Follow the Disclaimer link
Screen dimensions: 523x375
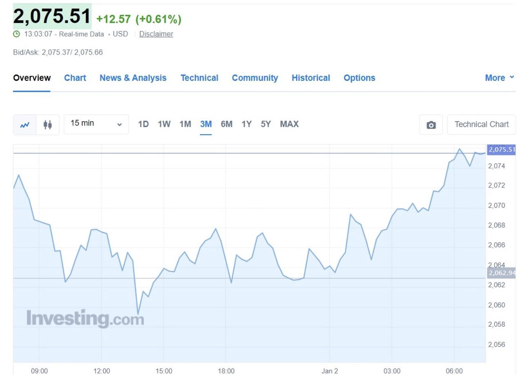tap(156, 34)
